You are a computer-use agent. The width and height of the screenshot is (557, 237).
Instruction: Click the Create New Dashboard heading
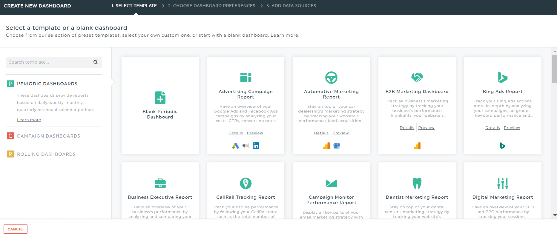[x=37, y=6]
